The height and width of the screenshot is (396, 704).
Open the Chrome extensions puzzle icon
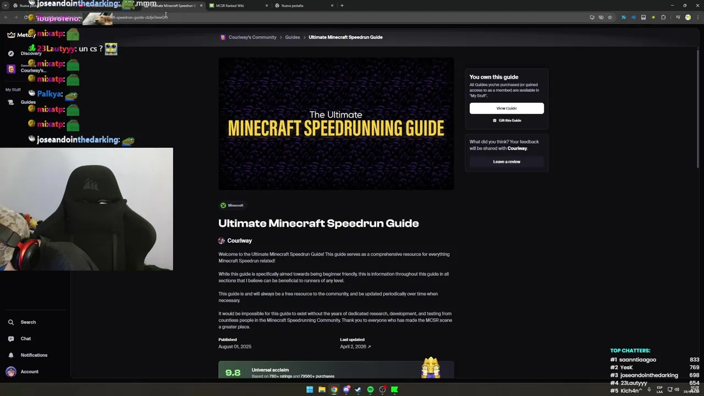click(663, 17)
